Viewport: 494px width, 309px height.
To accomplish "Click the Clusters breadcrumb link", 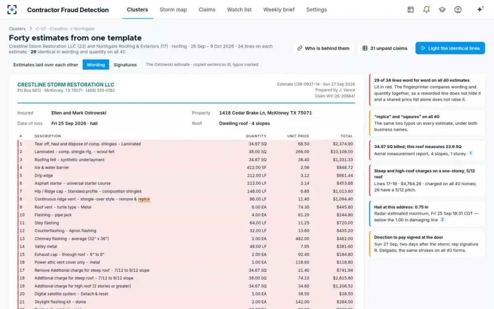I will [x=17, y=29].
